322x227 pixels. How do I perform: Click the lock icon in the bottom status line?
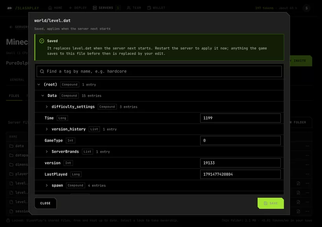tap(8, 220)
